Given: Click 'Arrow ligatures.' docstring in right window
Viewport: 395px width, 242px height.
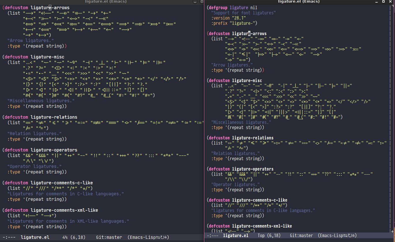Looking at the screenshot, I should [232, 65].
